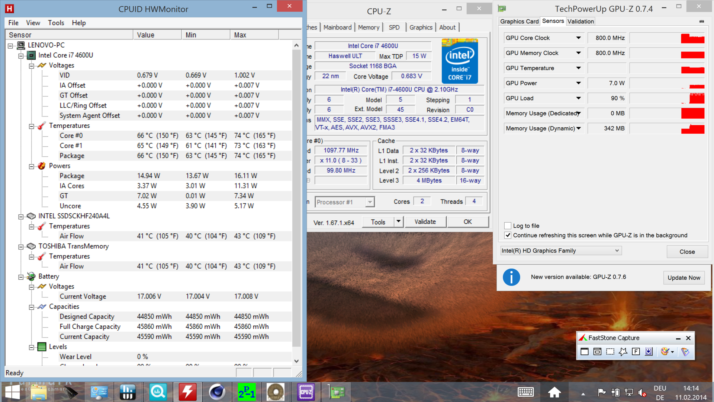Click CPU-Z Validate button
The image size is (714, 402).
425,222
